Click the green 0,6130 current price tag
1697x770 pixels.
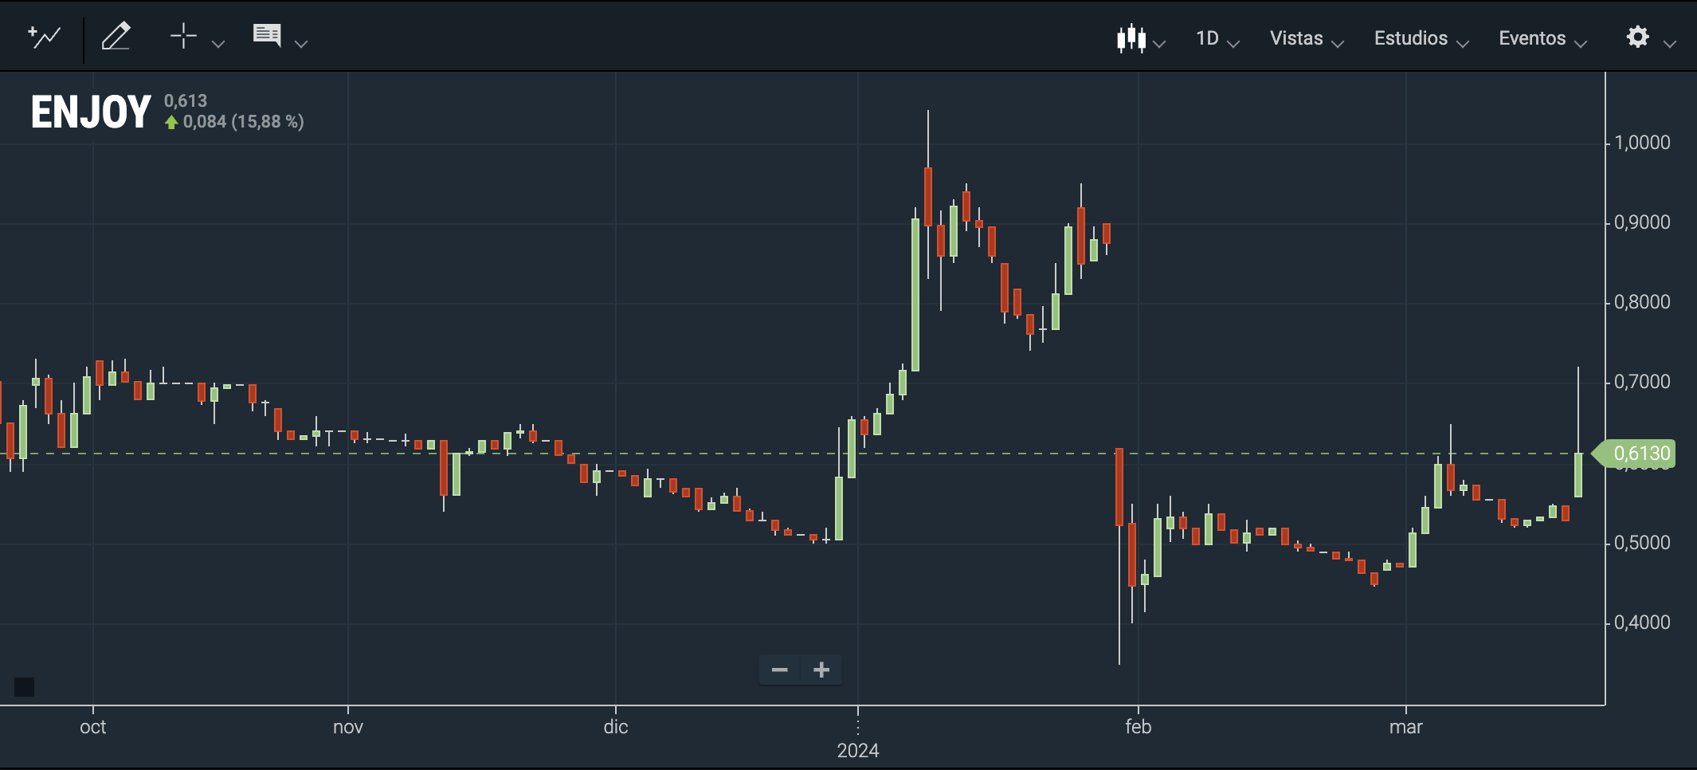click(x=1634, y=454)
